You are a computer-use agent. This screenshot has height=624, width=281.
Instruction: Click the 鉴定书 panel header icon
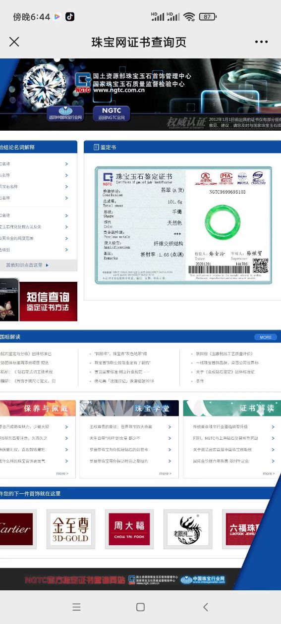[x=96, y=147]
